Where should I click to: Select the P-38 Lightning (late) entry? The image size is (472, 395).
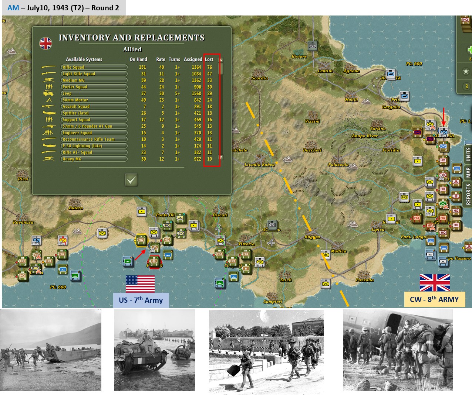coord(94,146)
